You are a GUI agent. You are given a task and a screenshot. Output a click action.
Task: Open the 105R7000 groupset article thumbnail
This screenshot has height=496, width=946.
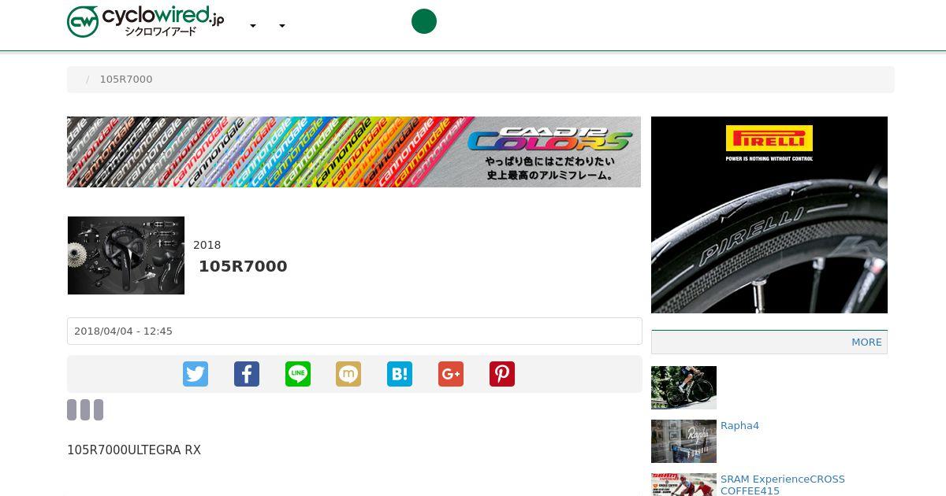coord(126,255)
